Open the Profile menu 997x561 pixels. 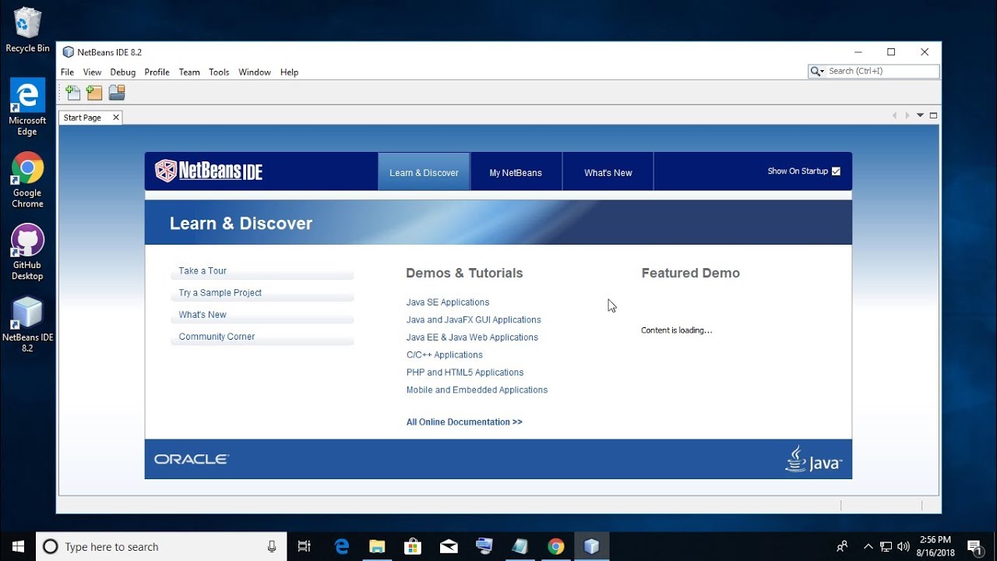click(x=157, y=72)
